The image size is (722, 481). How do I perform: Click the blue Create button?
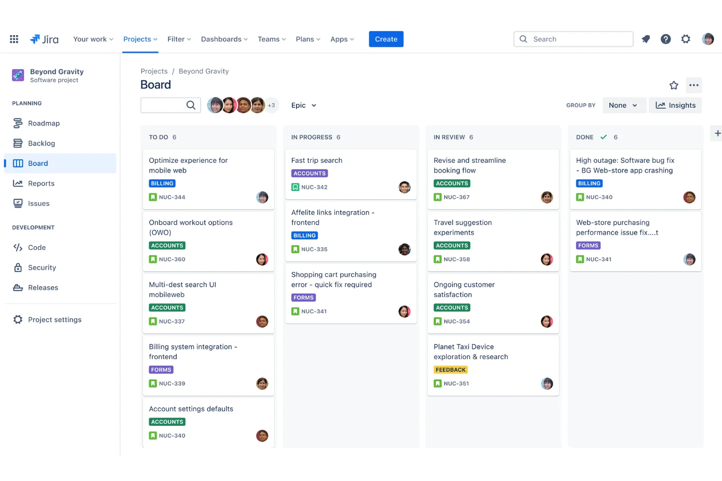[x=386, y=39]
